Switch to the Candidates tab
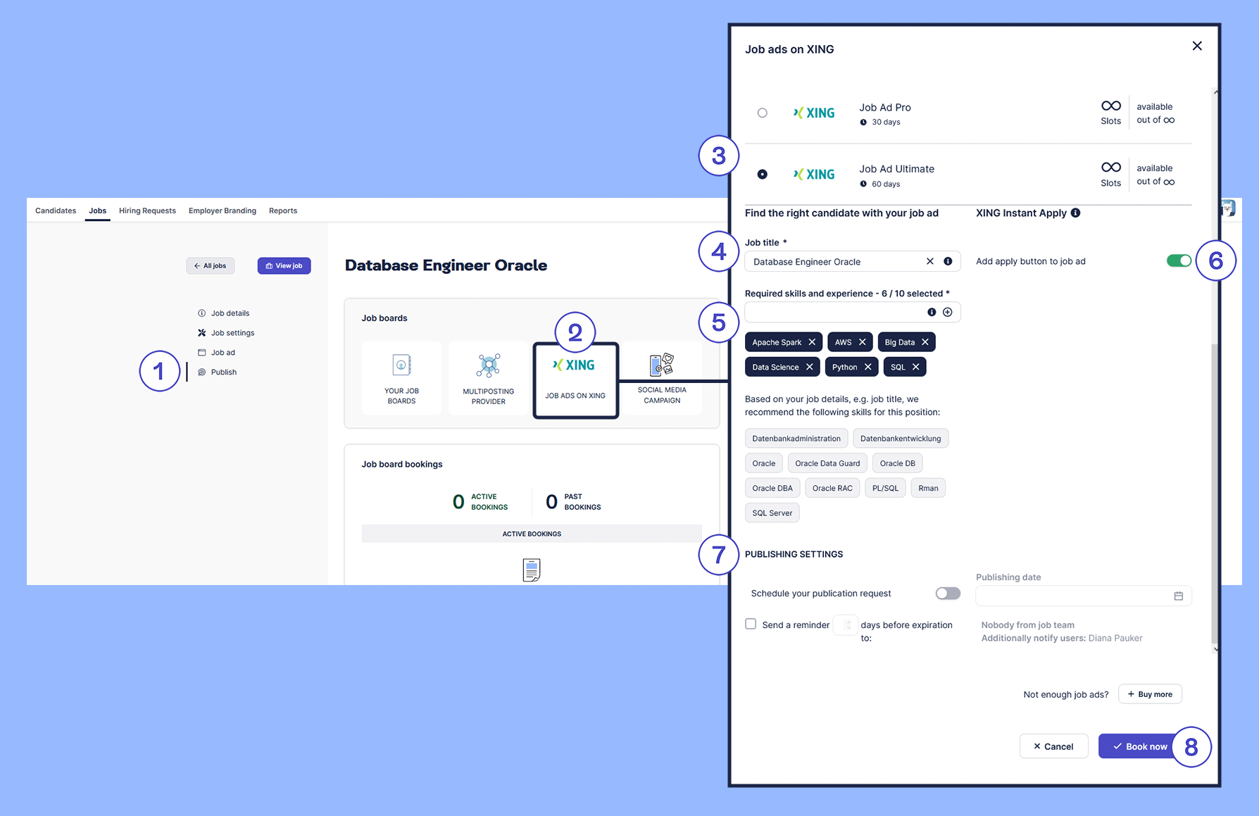Image resolution: width=1259 pixels, height=816 pixels. point(56,211)
